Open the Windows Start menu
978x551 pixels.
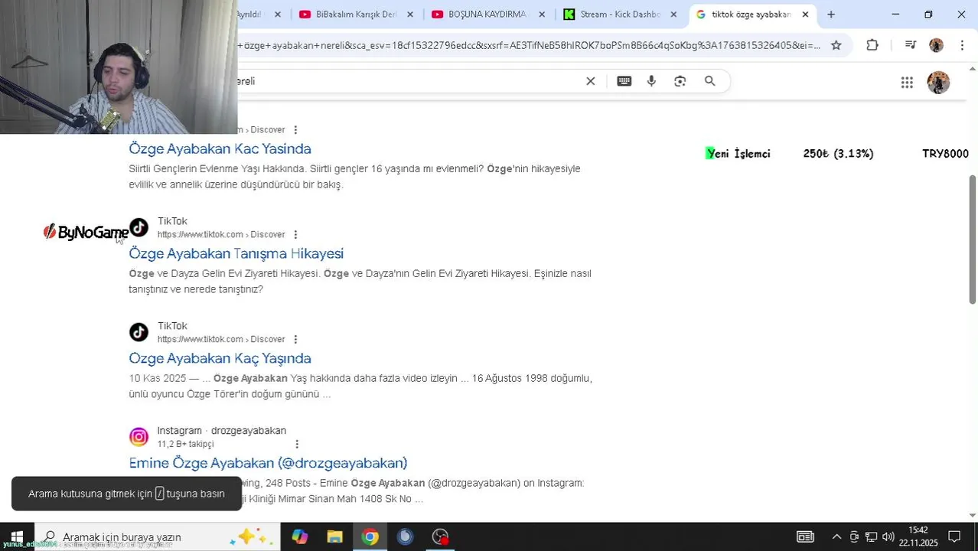pyautogui.click(x=17, y=537)
